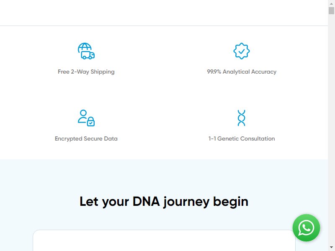Click the Encrypted Secure Data label
The width and height of the screenshot is (335, 251).
[x=86, y=138]
